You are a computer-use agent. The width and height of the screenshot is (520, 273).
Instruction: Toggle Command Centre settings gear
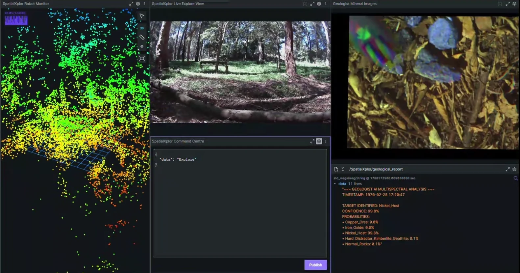(x=319, y=141)
